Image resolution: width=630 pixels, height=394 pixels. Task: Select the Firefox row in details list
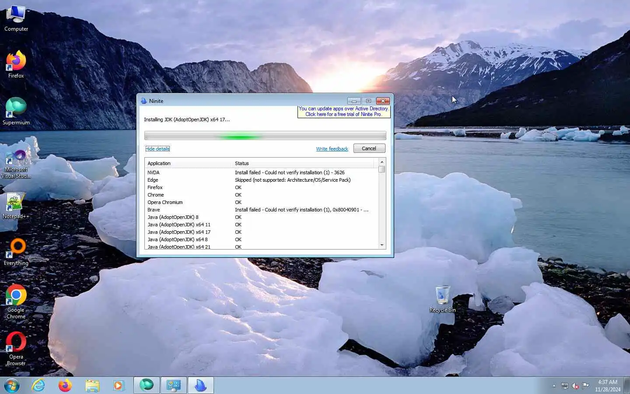(x=262, y=187)
